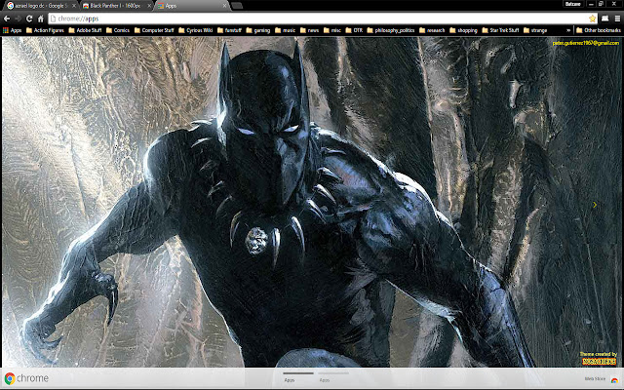The height and width of the screenshot is (390, 624).
Task: Open the news bookmark folder
Action: point(310,30)
